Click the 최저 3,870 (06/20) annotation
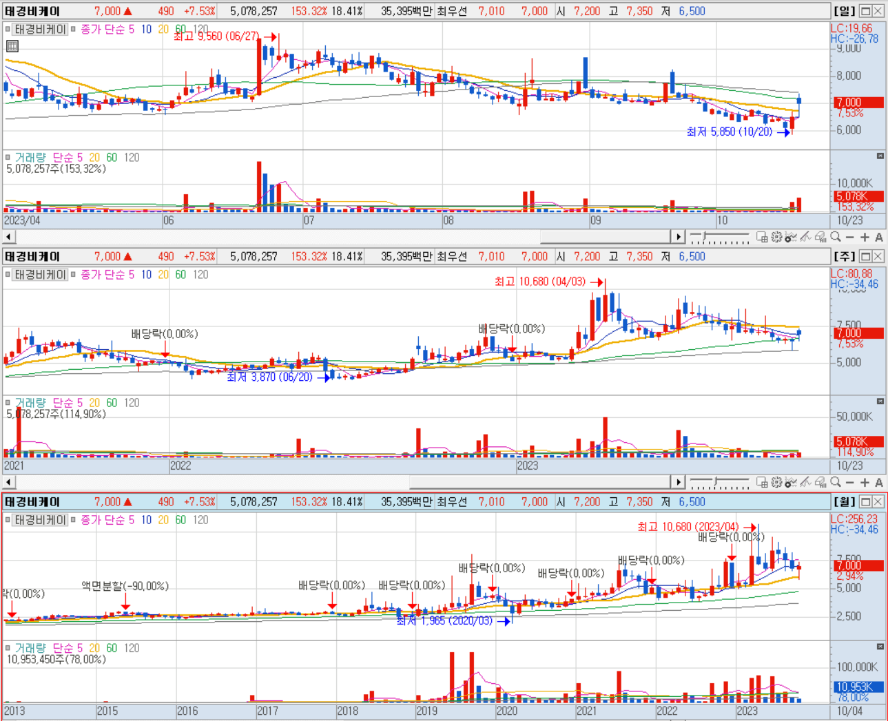This screenshot has height=721, width=888. tap(269, 377)
